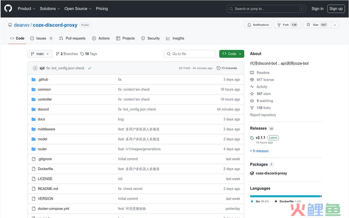
Task: Open commit hash 6217e05
Action: 185,68
